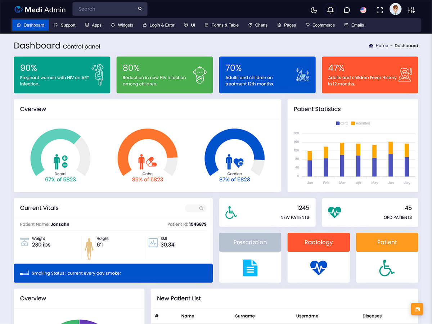Go to Home breadcrumb link
Image resolution: width=432 pixels, height=324 pixels.
pos(382,46)
